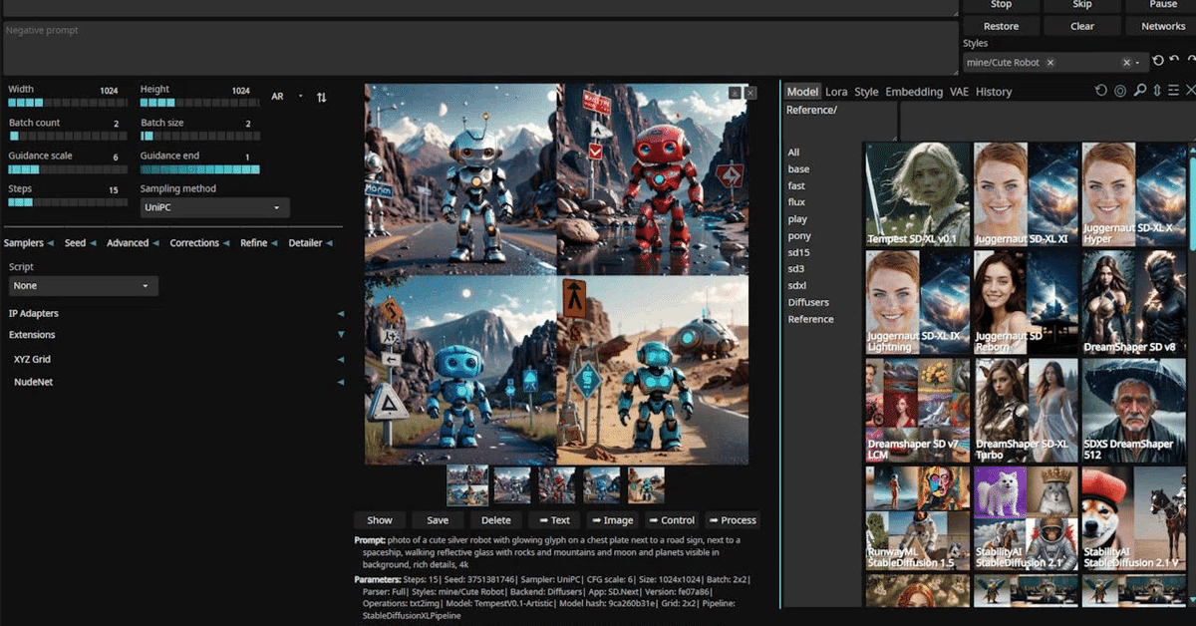Screen dimensions: 1196x626
Task: Open the AR aspect ratio dropdown
Action: (287, 97)
